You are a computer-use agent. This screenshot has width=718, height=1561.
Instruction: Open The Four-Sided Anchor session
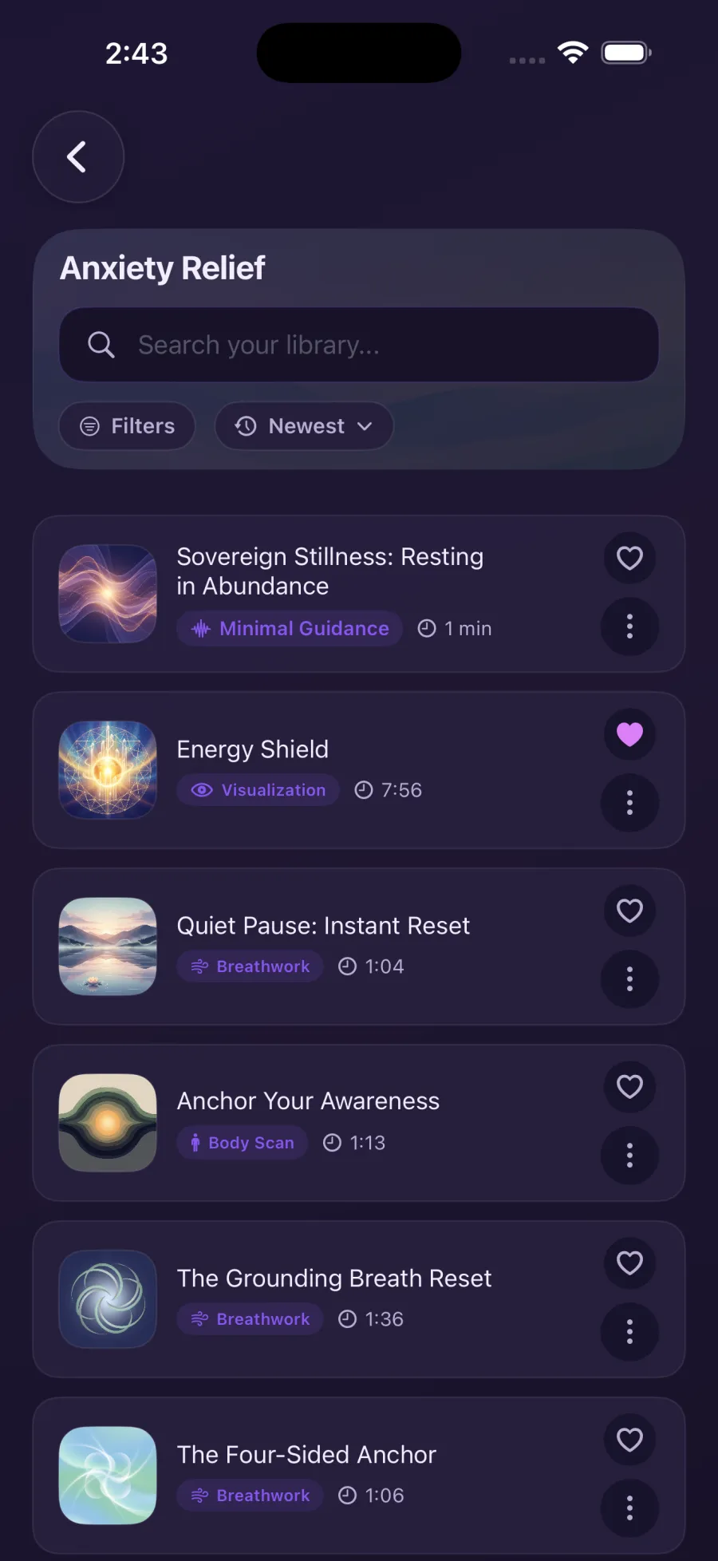(x=306, y=1455)
